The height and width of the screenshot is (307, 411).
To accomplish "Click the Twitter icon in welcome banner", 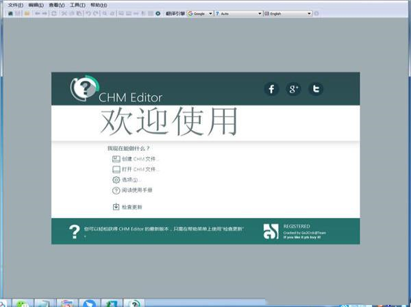I will coord(316,89).
